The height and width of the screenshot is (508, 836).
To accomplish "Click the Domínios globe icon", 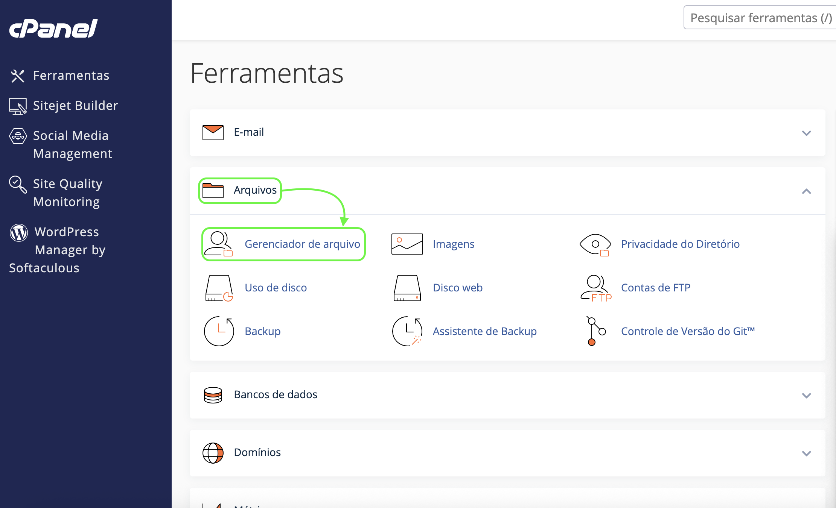I will pos(213,453).
